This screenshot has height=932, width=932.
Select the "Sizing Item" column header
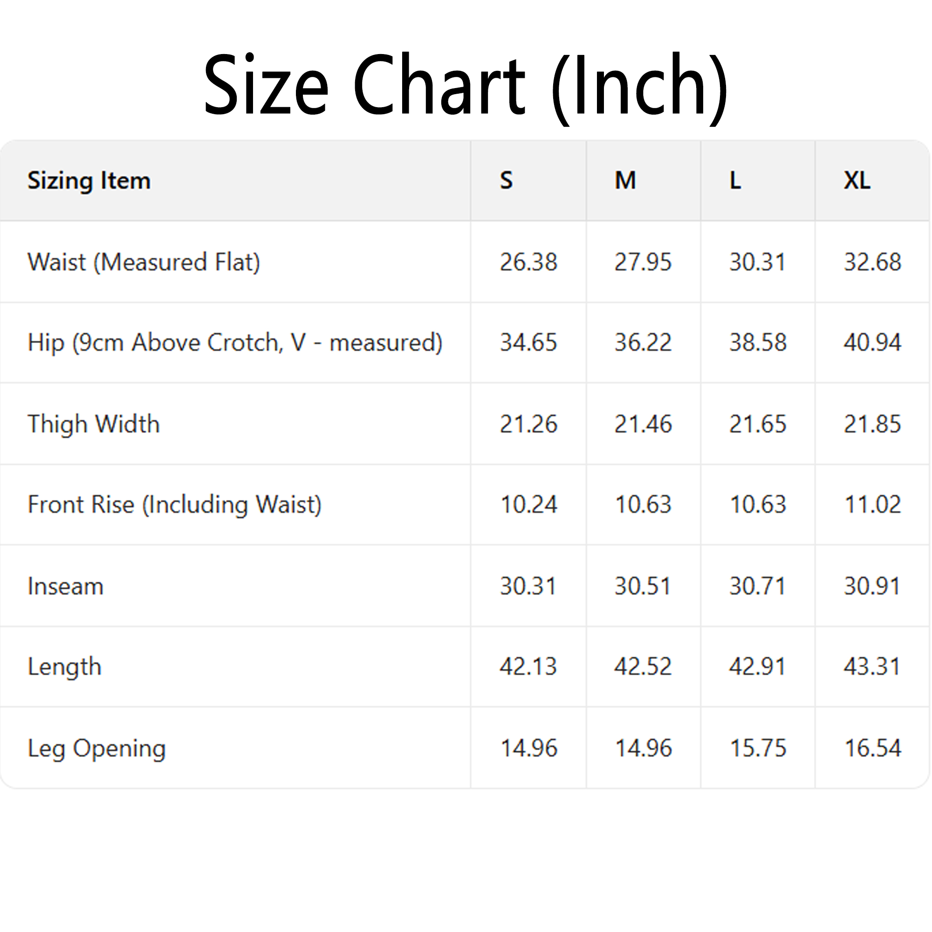pyautogui.click(x=89, y=181)
